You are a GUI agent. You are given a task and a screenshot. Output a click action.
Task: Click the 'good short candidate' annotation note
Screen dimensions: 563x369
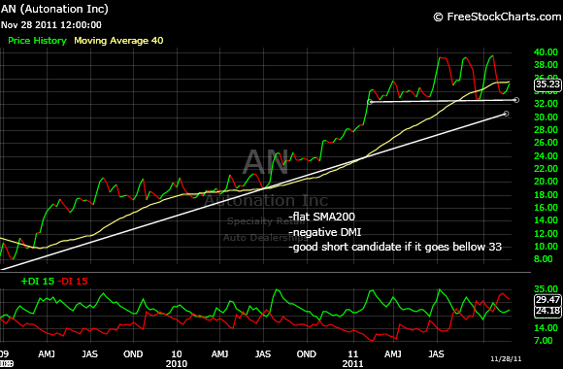[395, 247]
